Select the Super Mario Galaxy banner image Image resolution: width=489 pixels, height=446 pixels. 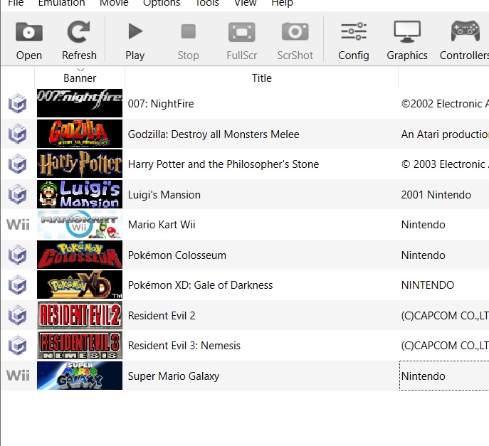pyautogui.click(x=80, y=376)
